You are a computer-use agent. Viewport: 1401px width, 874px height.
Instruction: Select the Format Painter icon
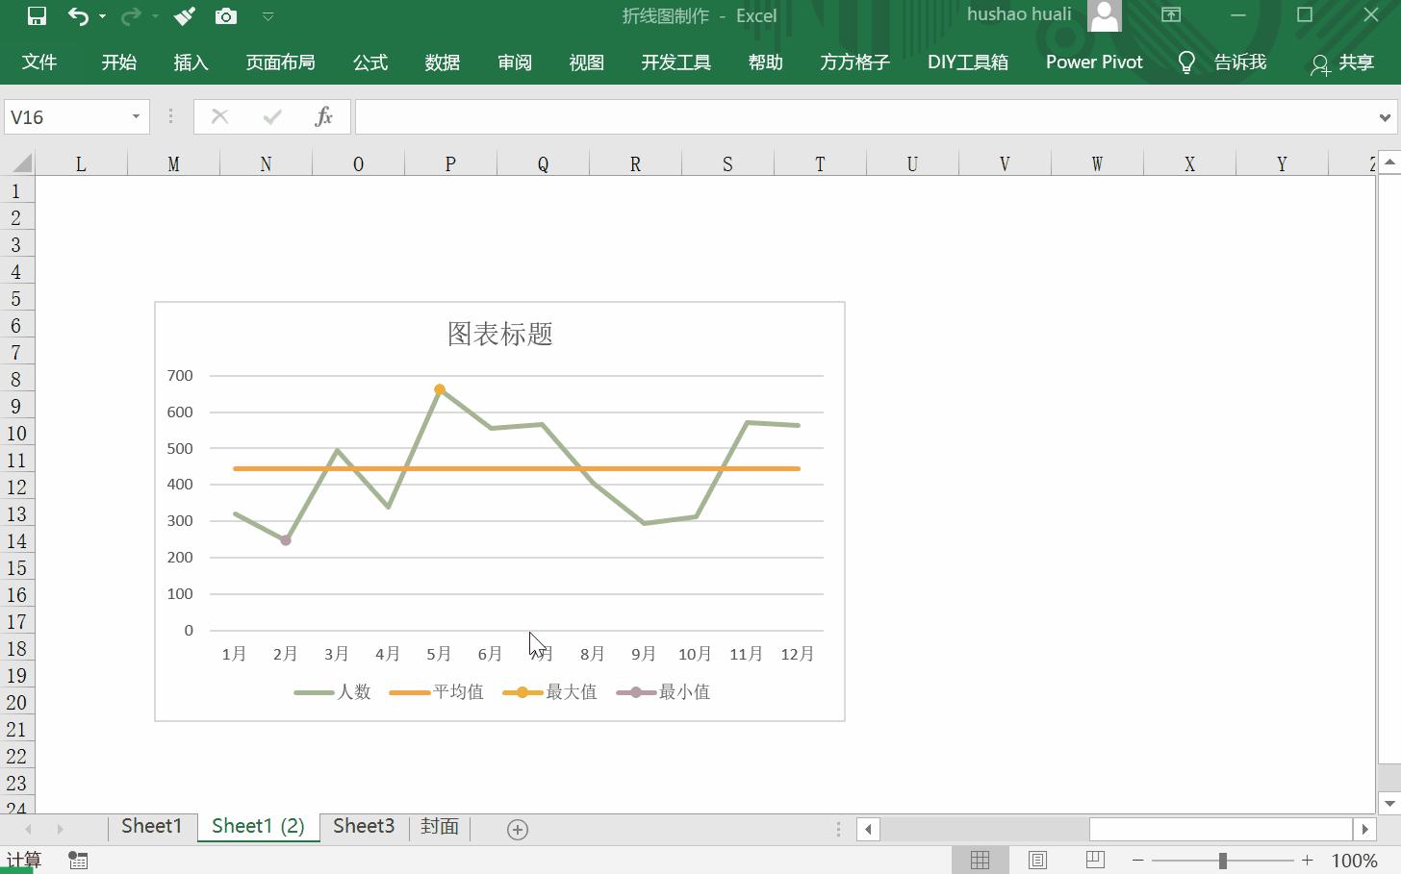pos(183,15)
